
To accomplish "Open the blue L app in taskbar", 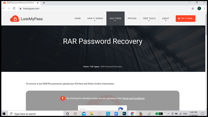I will click(108, 114).
